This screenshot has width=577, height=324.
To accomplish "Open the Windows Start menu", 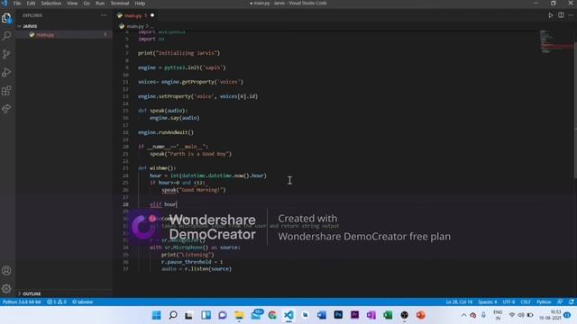I will (x=156, y=315).
